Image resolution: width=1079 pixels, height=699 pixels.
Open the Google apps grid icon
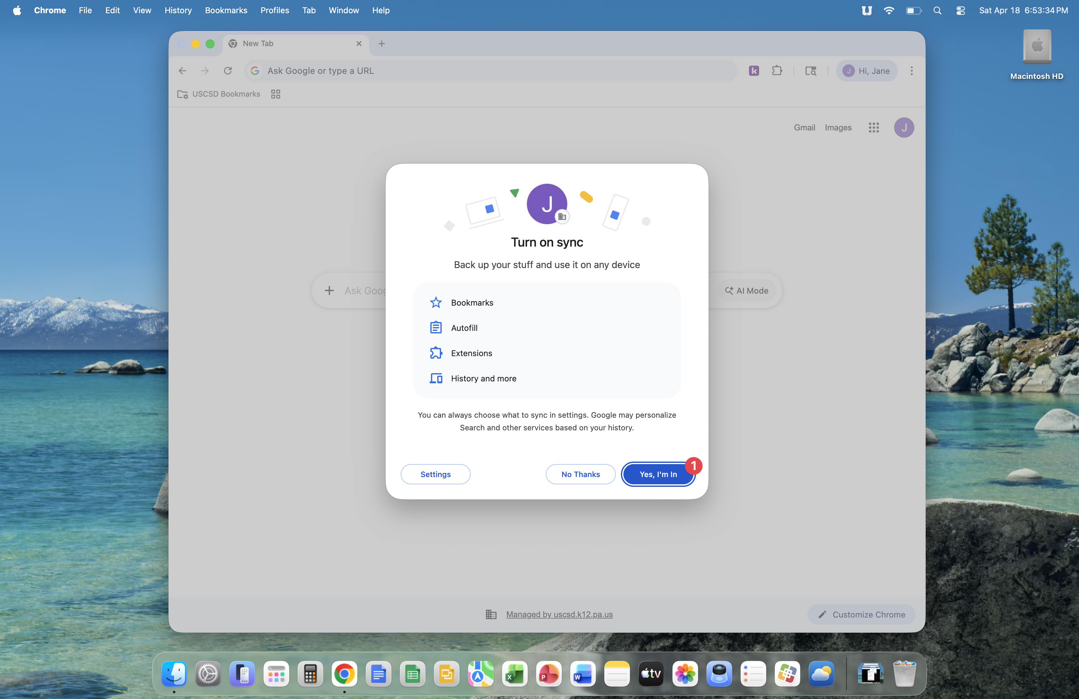pyautogui.click(x=874, y=128)
